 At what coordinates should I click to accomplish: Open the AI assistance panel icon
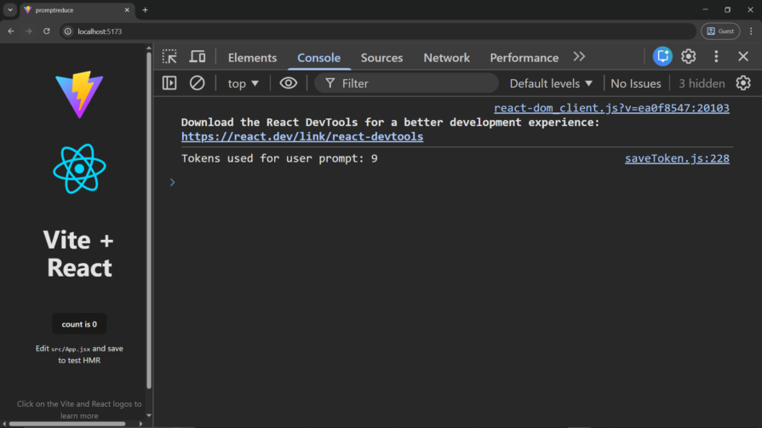662,57
